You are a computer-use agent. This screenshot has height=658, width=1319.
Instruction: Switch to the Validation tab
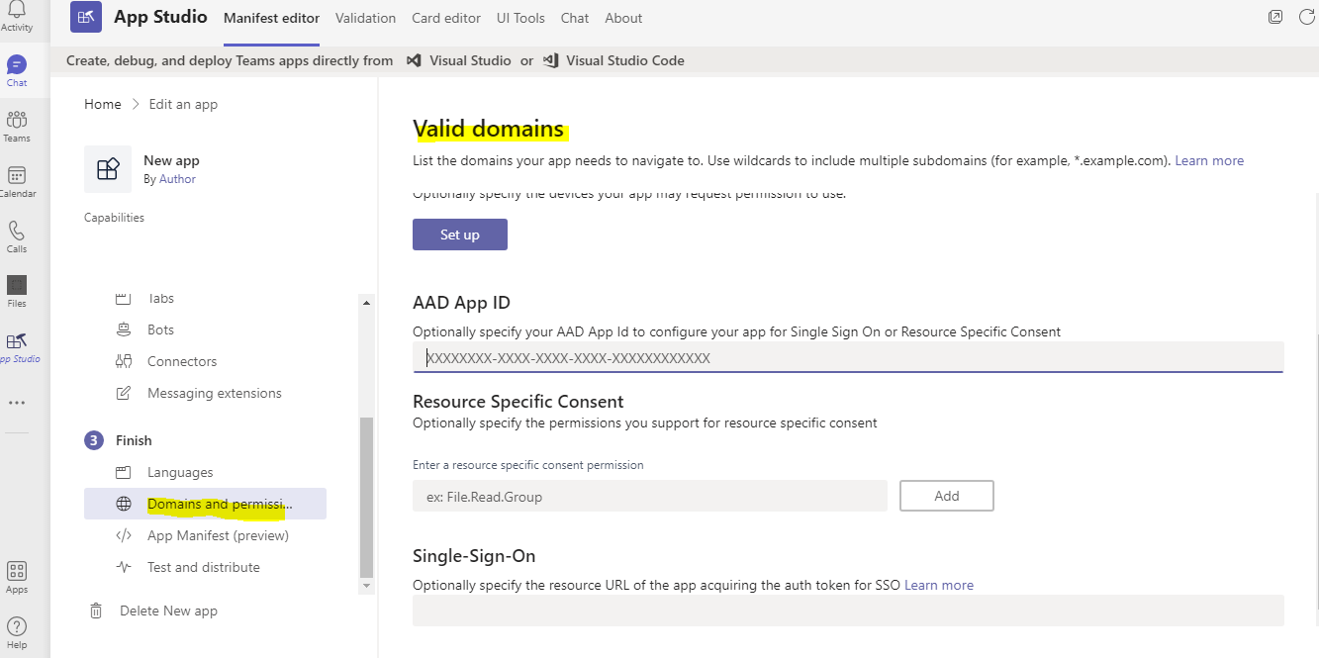point(365,18)
